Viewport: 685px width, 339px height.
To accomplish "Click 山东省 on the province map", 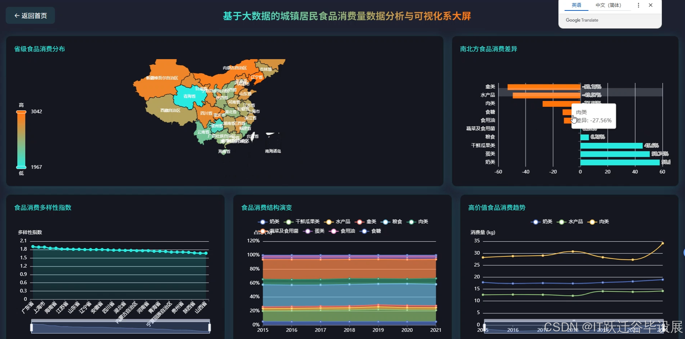I will [245, 94].
